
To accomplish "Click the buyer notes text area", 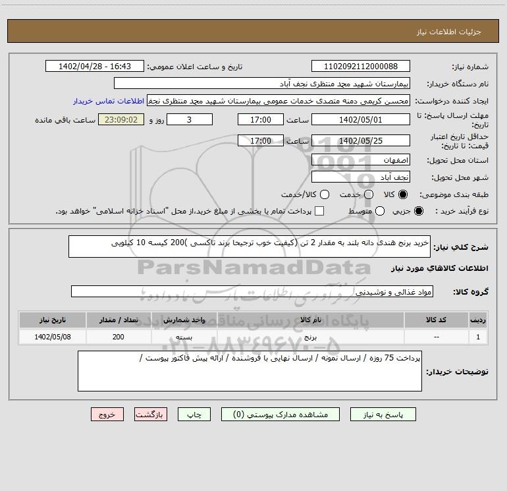I will click(x=250, y=371).
